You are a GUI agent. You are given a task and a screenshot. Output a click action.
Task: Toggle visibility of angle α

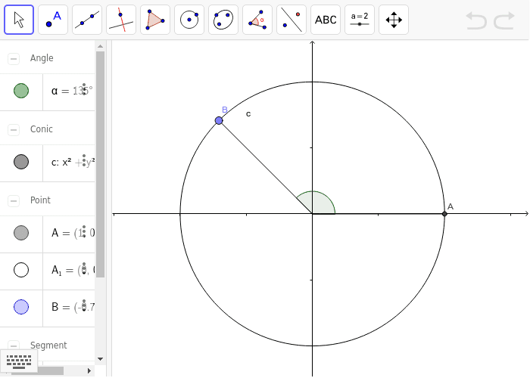(x=21, y=91)
